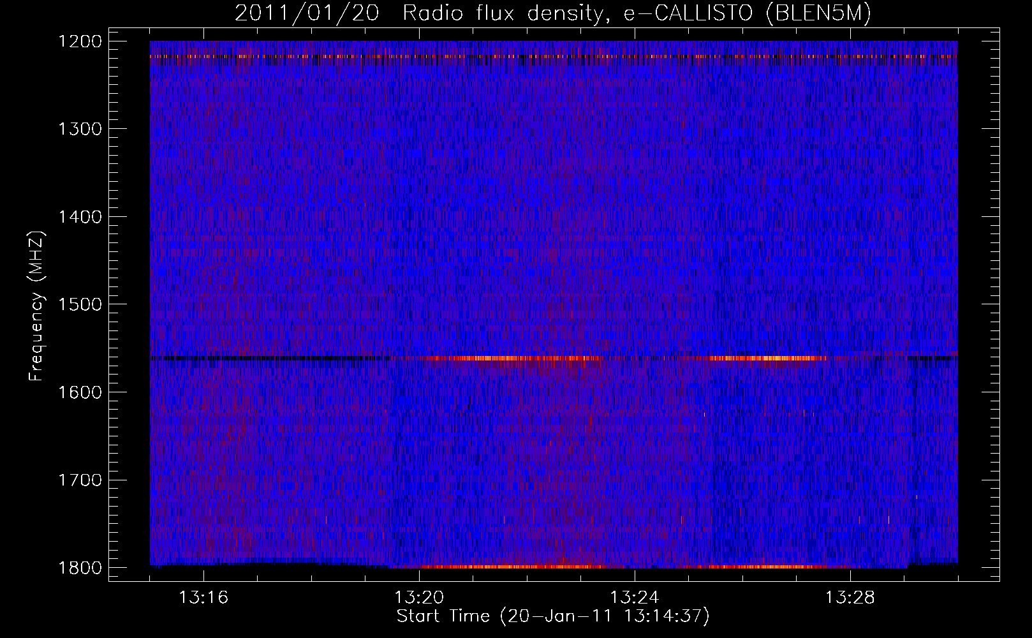Image resolution: width=1032 pixels, height=638 pixels.
Task: Click the 1800 frequency tick label
Action: pos(79,568)
